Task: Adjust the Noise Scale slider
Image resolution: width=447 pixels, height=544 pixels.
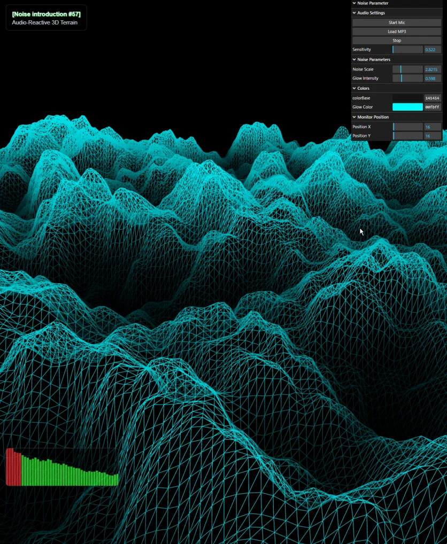Action: [x=407, y=69]
